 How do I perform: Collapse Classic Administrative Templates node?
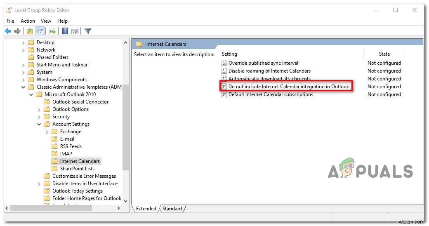[x=23, y=87]
